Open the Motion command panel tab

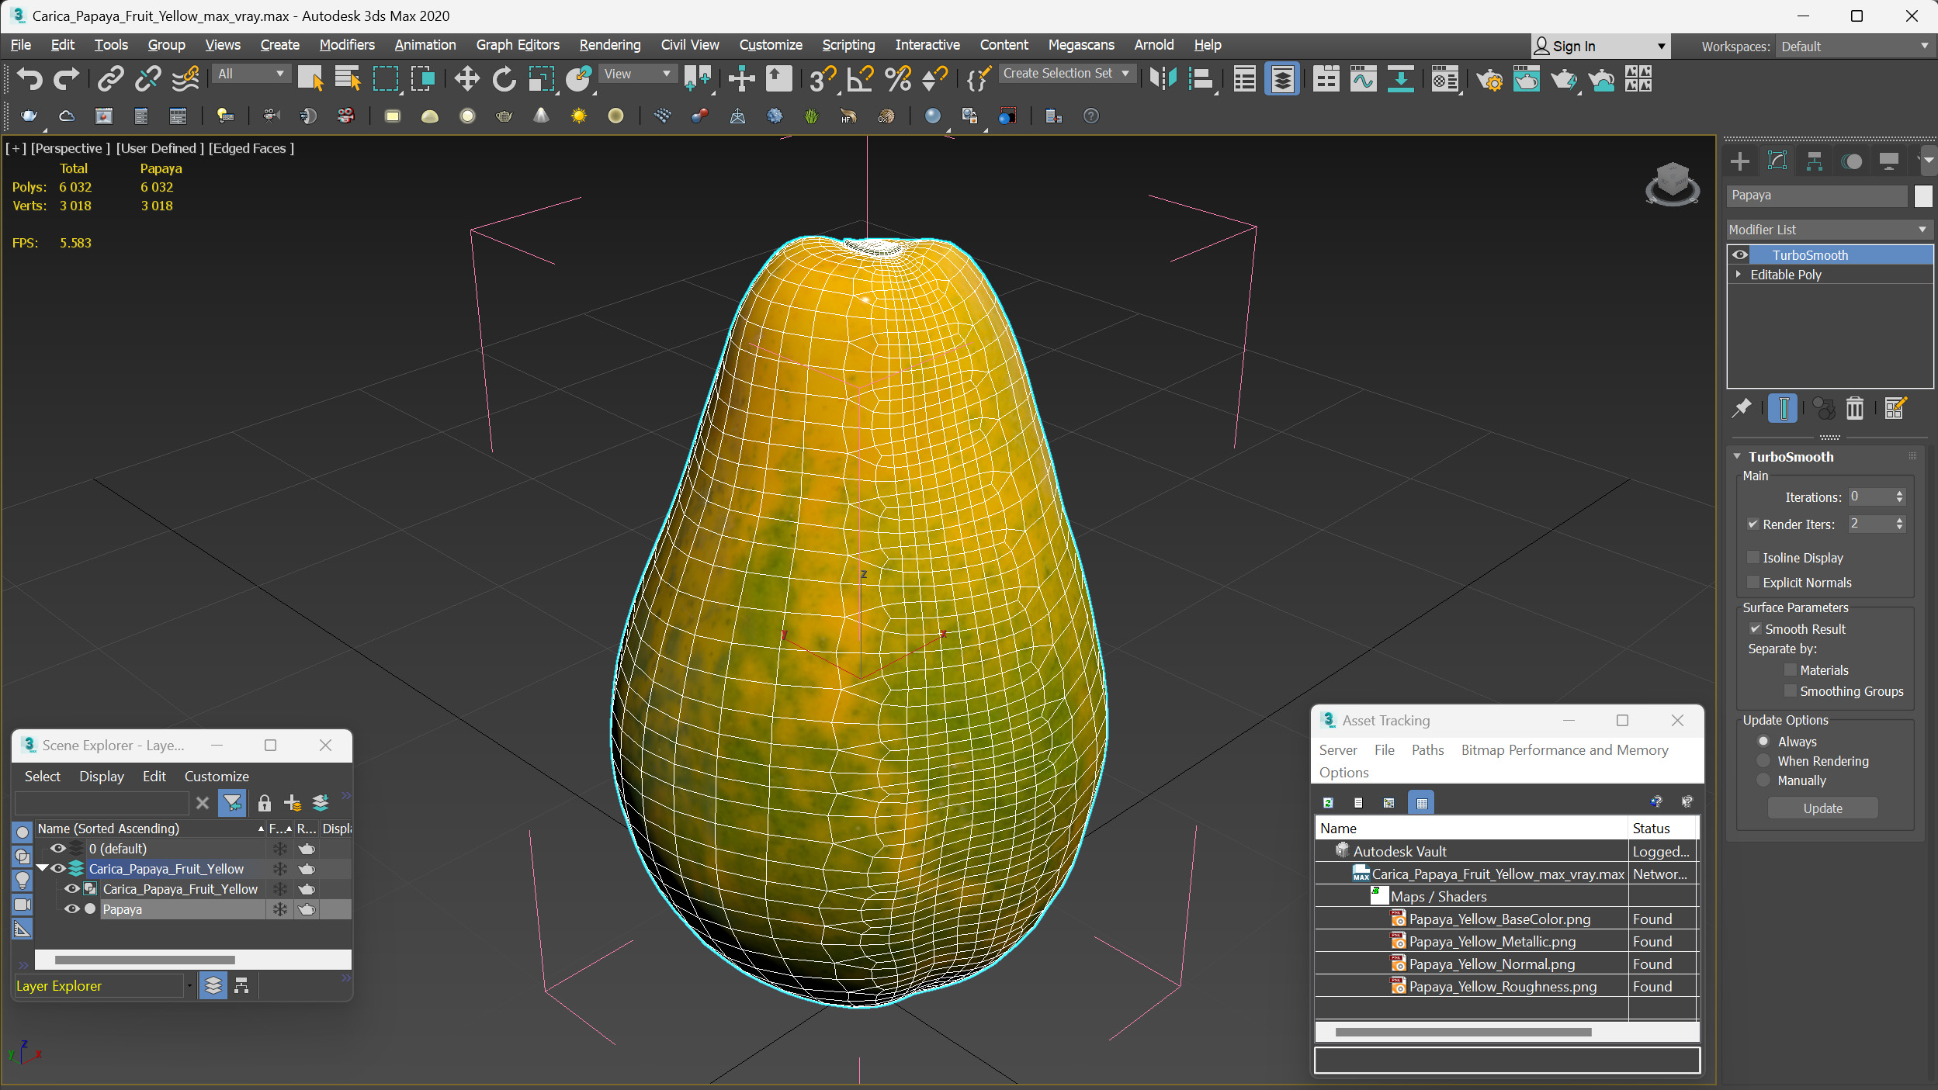click(1851, 161)
